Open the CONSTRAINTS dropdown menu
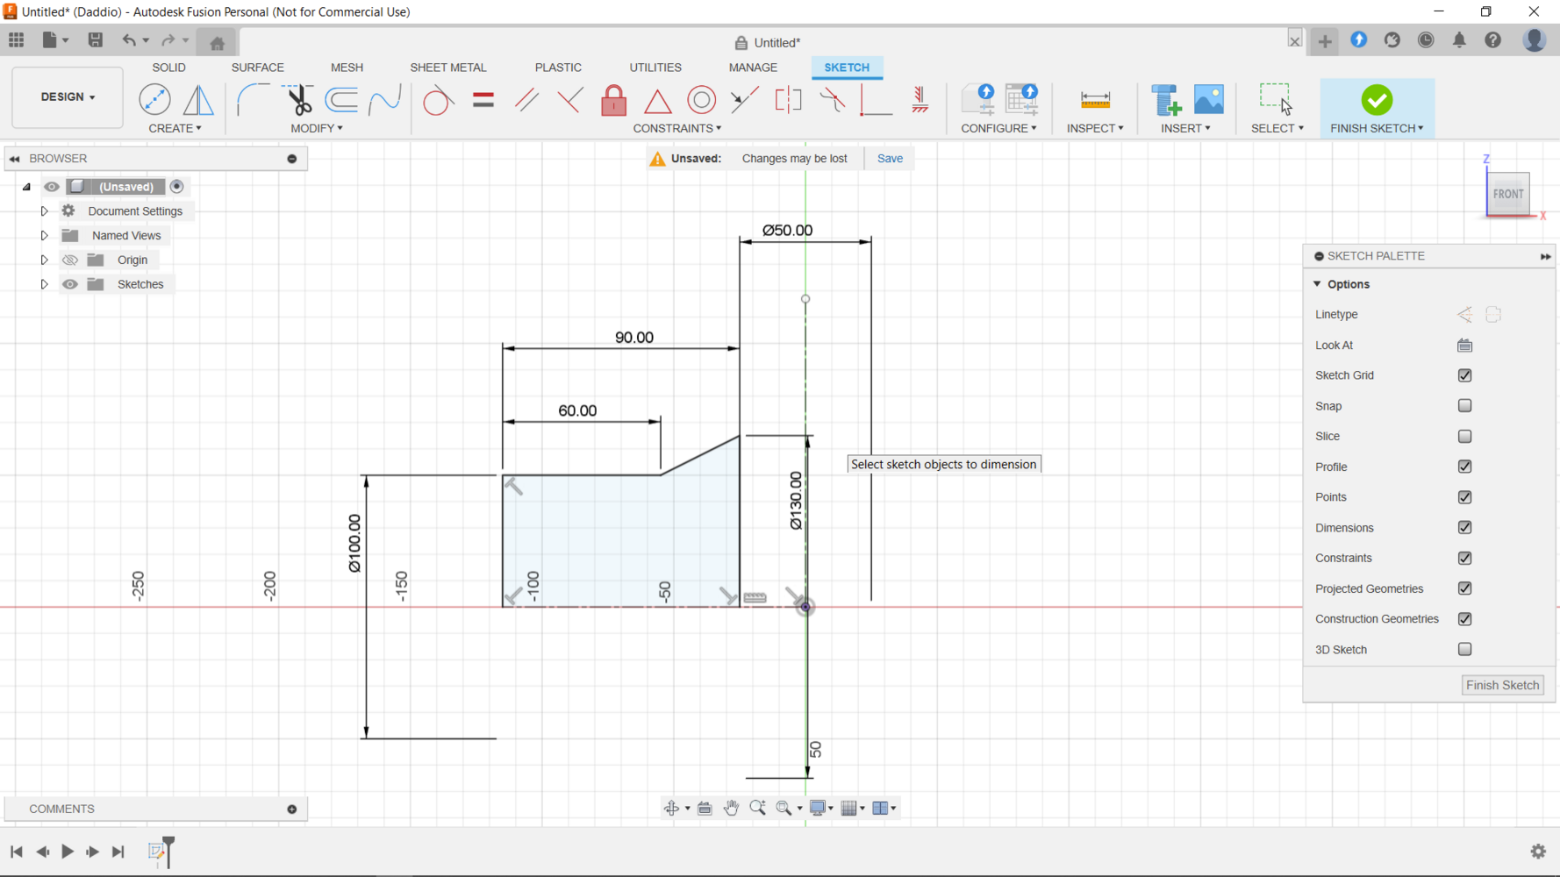Image resolution: width=1560 pixels, height=877 pixels. [x=677, y=128]
